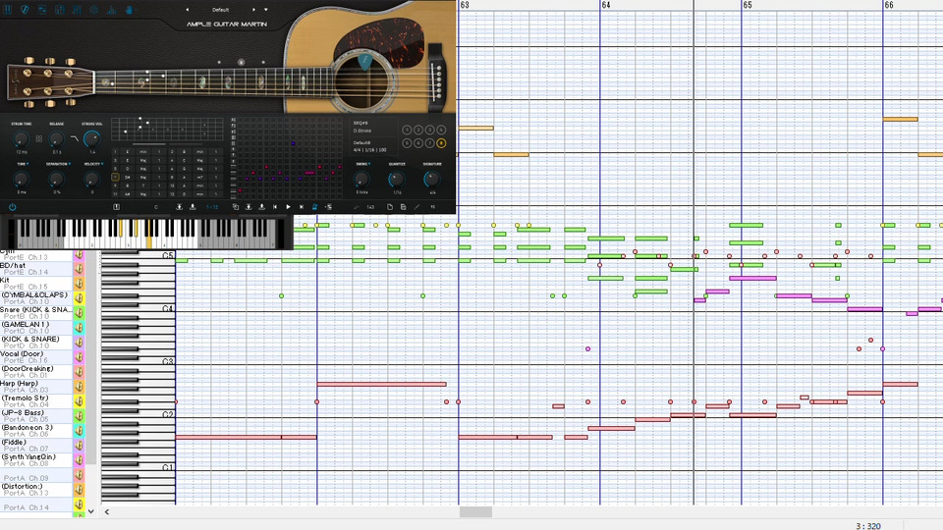The width and height of the screenshot is (943, 530).
Task: Click the pencil draw tool icon
Action: [x=416, y=207]
